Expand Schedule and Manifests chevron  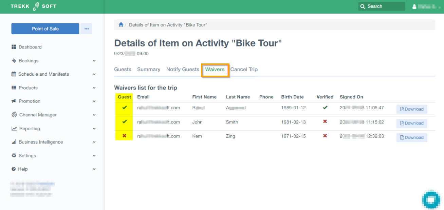pos(94,74)
